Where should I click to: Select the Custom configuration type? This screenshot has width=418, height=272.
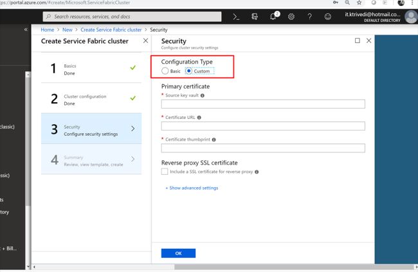(188, 71)
